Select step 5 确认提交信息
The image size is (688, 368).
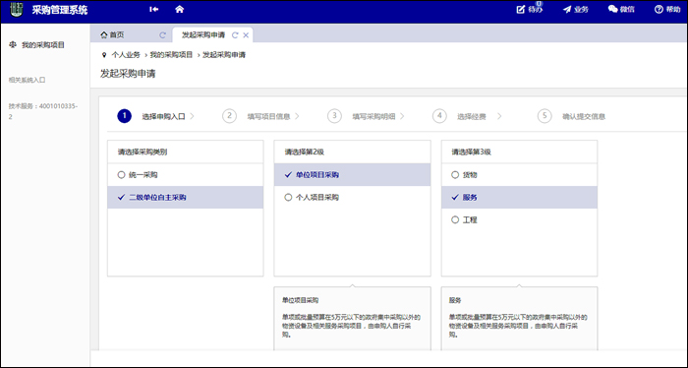(571, 116)
